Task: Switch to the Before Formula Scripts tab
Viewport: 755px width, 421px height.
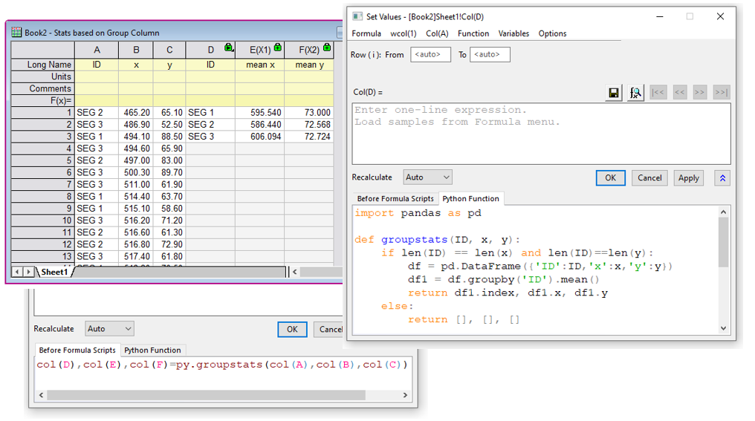Action: click(x=395, y=199)
